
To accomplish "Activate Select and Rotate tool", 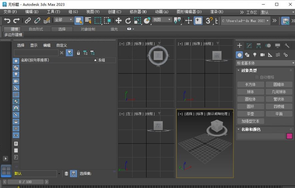I will point(128,21).
